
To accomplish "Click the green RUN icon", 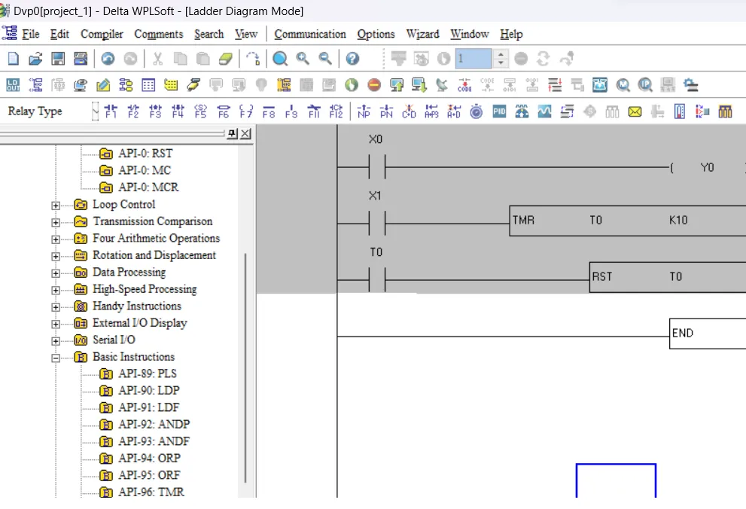I will [352, 85].
